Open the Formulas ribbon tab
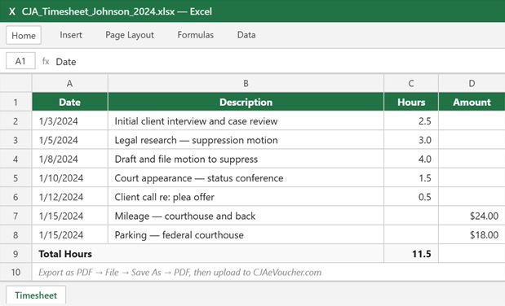Image resolution: width=505 pixels, height=306 pixels. (x=196, y=35)
